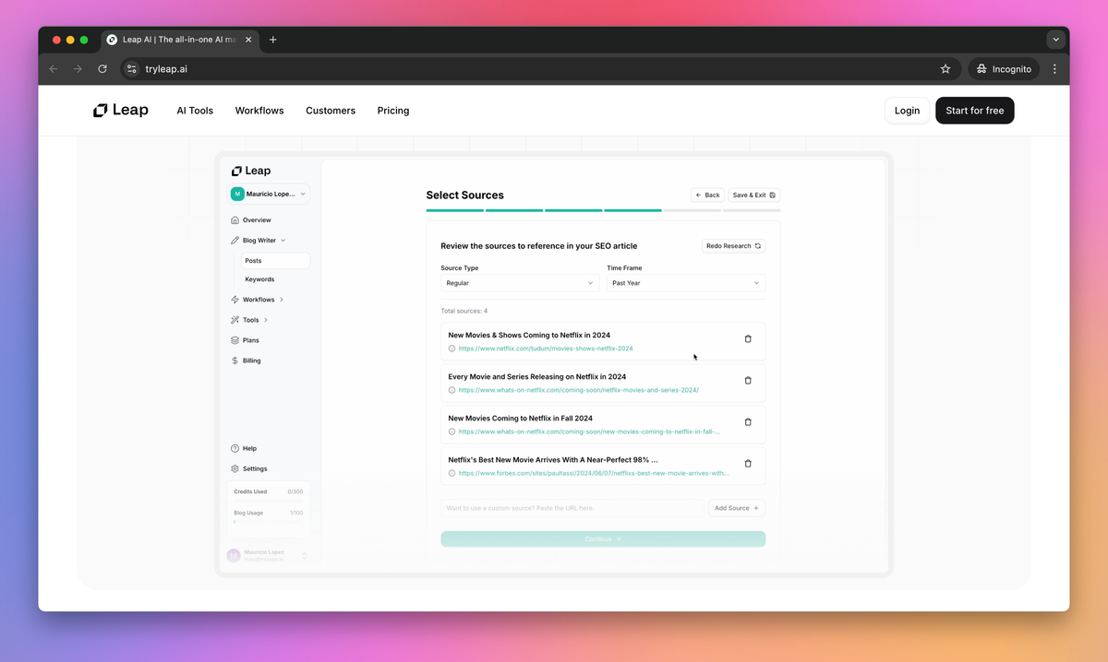
Task: Go back using the browser back arrow
Action: click(x=54, y=69)
